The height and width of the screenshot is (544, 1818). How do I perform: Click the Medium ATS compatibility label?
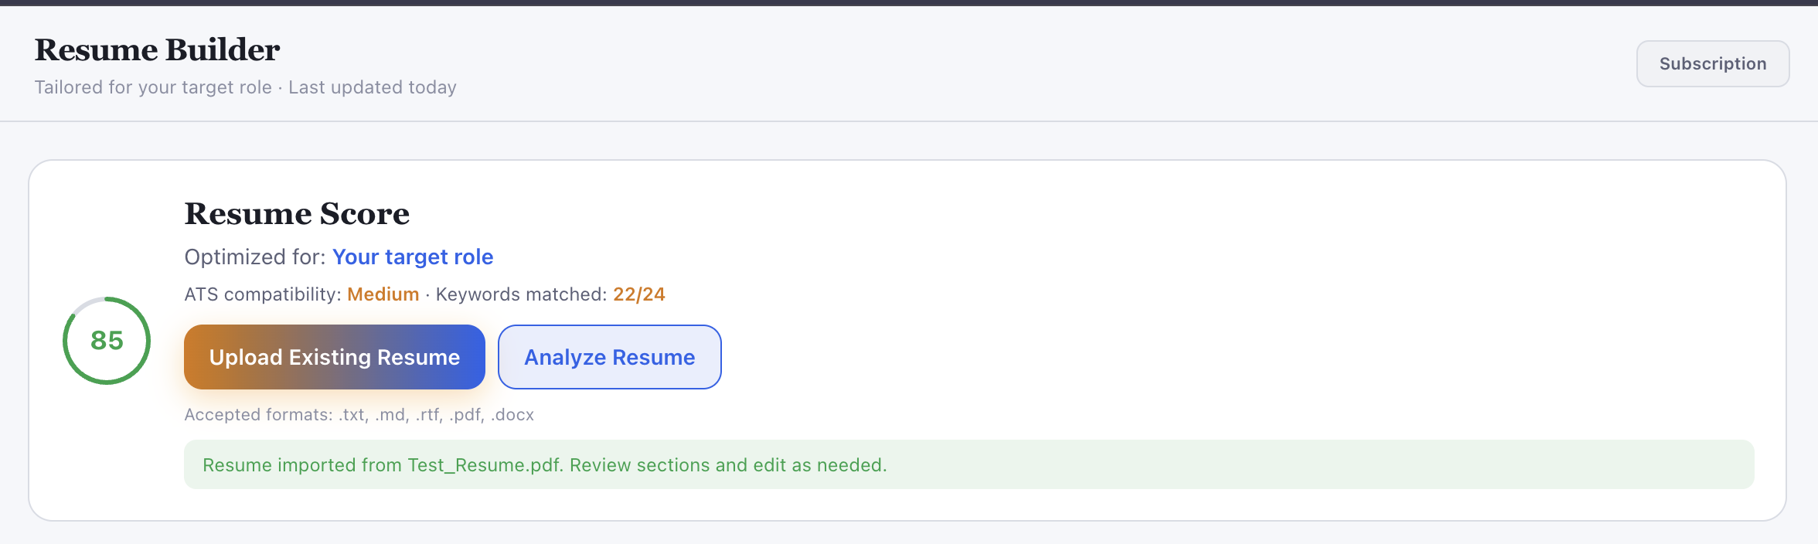[x=383, y=294]
